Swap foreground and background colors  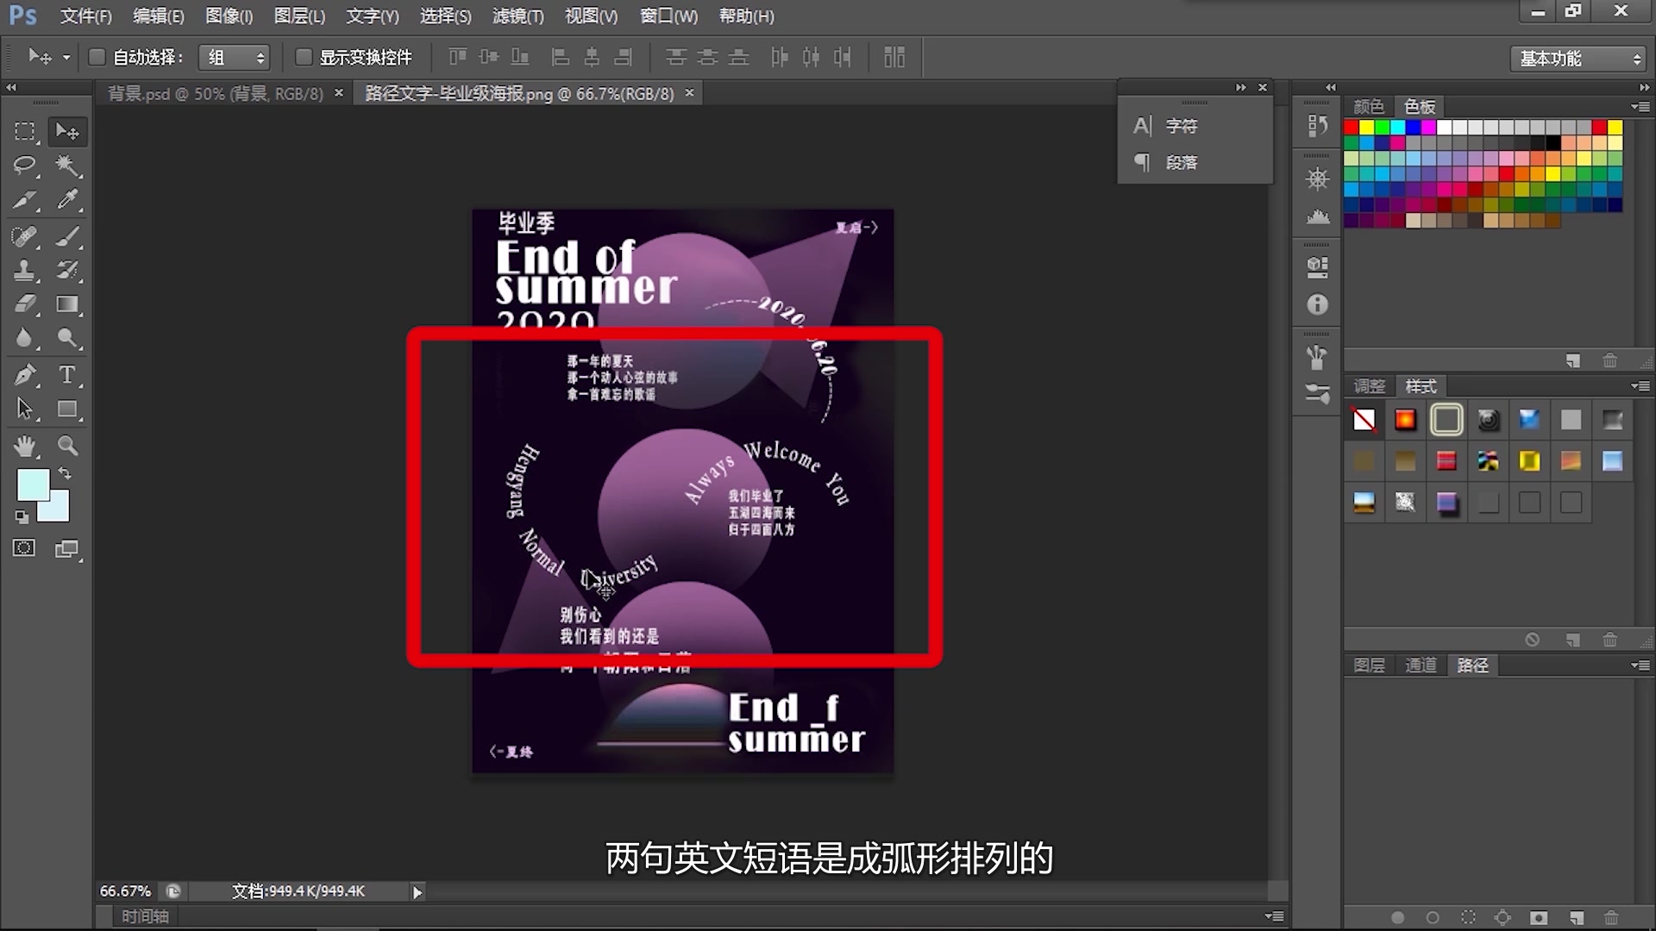[x=66, y=473]
